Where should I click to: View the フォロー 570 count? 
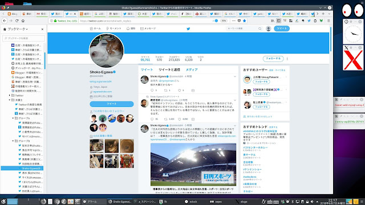click(159, 58)
